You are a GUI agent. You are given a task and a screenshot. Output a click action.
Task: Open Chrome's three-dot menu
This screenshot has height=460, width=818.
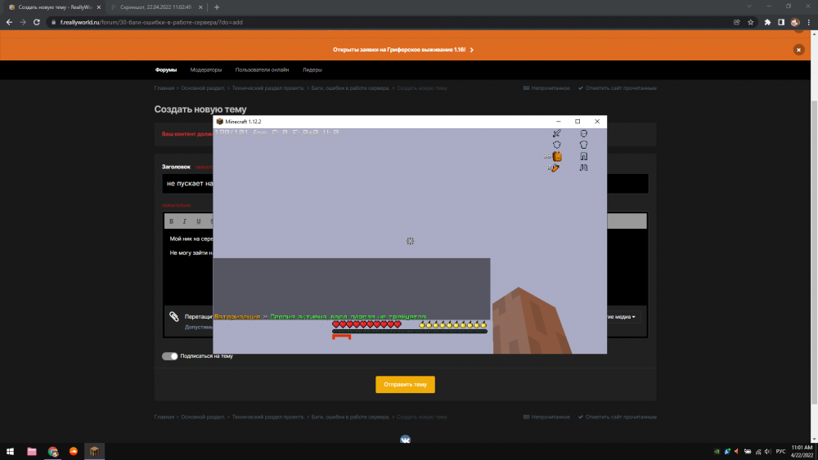point(809,22)
